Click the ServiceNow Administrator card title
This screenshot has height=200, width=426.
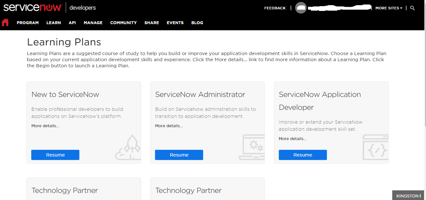pyautogui.click(x=200, y=94)
